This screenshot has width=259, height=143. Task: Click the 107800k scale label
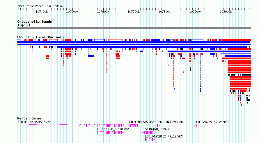[164, 12]
